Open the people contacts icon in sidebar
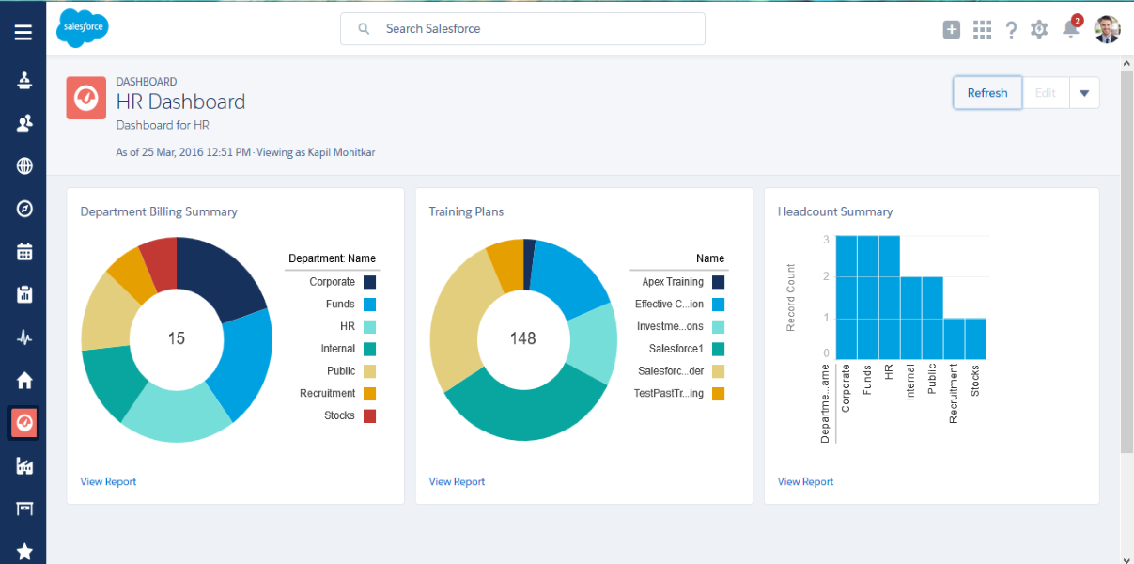The height and width of the screenshot is (564, 1134). coord(24,123)
